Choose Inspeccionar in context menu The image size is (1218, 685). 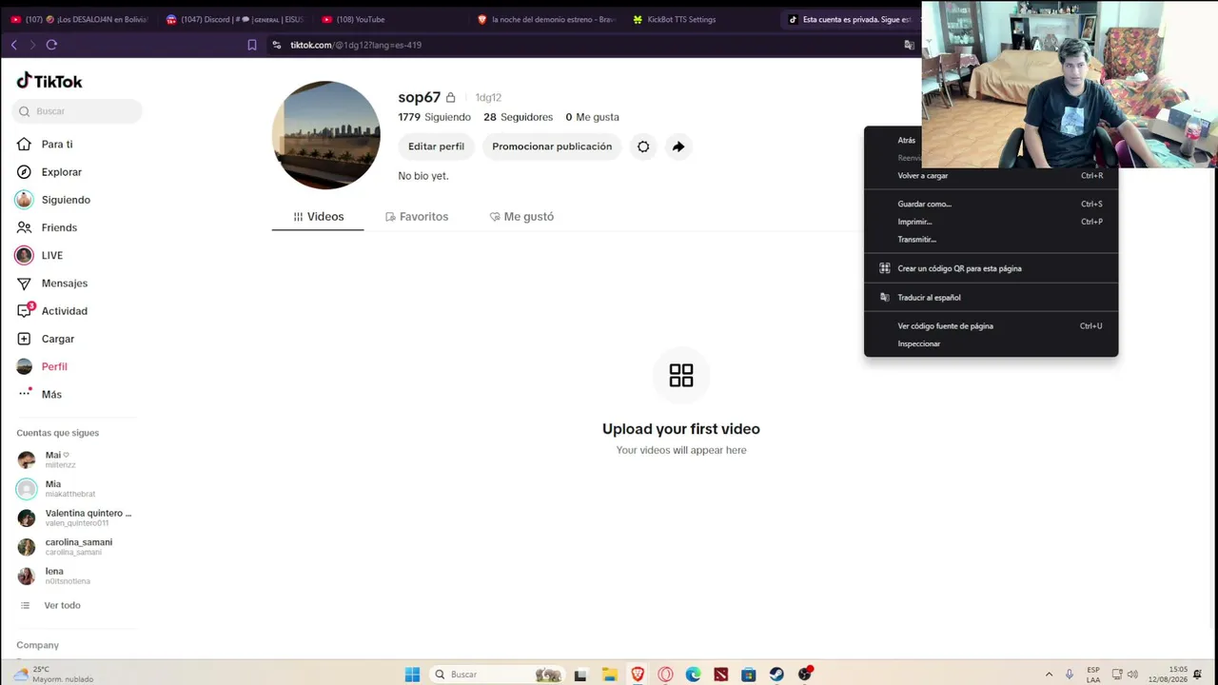991,343
